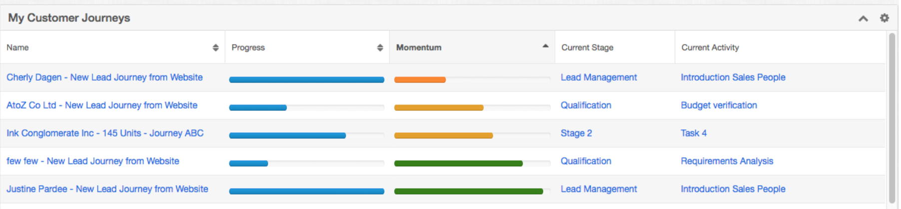Viewport: 901px width, 209px height.
Task: Open few few journey link
Action: coord(93,161)
